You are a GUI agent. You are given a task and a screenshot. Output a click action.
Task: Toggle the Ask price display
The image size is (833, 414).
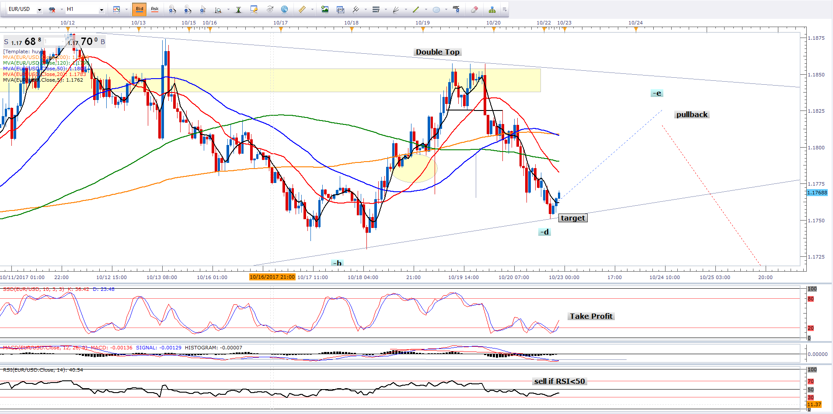point(154,9)
